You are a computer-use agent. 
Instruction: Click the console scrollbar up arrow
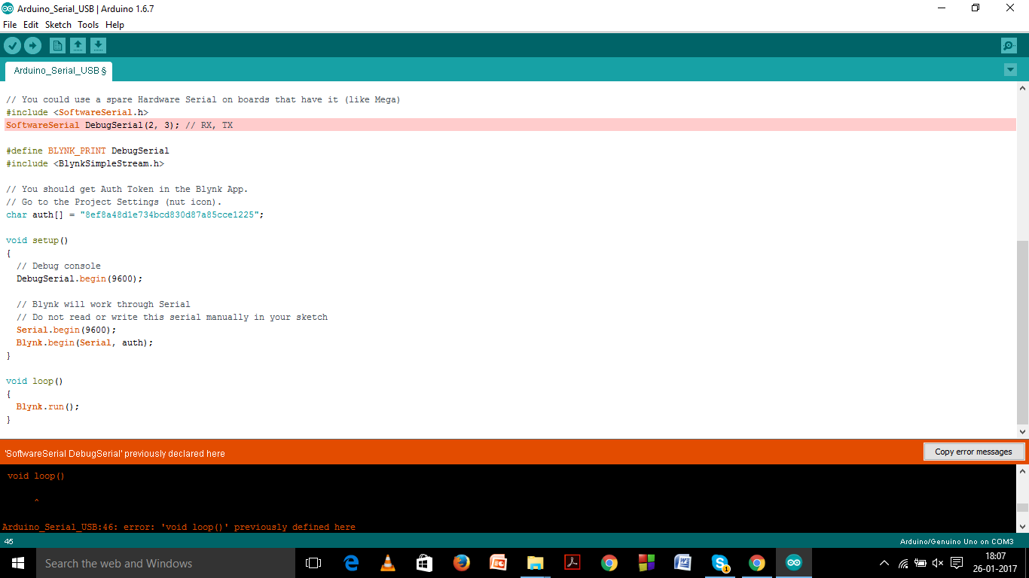(1022, 470)
